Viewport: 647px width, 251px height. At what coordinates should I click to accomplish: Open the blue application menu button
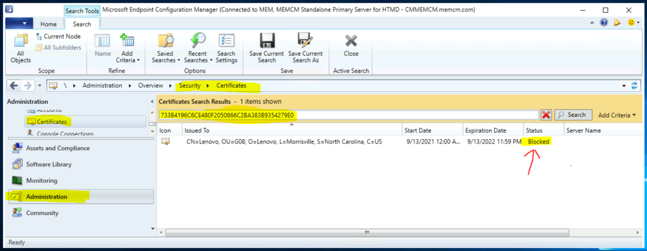19,23
